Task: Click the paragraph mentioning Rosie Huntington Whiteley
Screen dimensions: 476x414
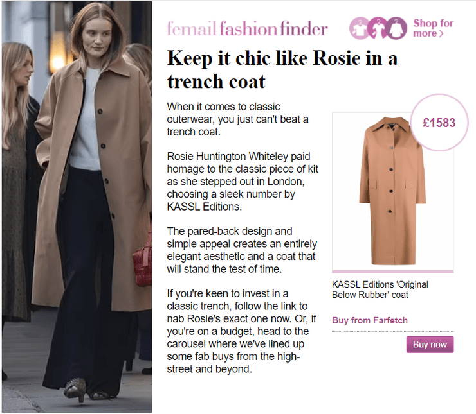Action: point(243,182)
